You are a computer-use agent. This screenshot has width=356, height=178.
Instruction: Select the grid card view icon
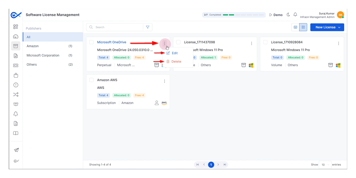303,27
